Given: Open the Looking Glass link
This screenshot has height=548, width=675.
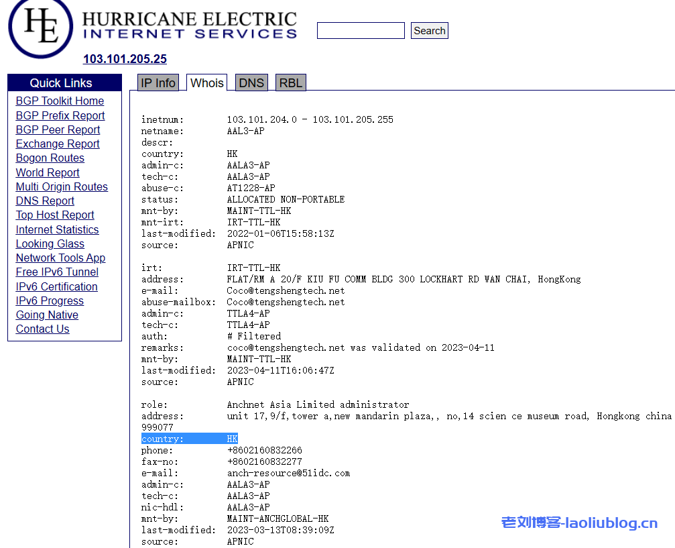Looking at the screenshot, I should [x=50, y=244].
